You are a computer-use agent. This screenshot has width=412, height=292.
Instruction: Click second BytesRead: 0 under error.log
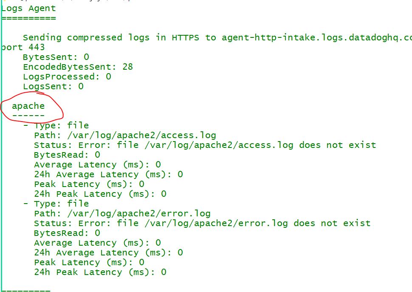click(67, 233)
